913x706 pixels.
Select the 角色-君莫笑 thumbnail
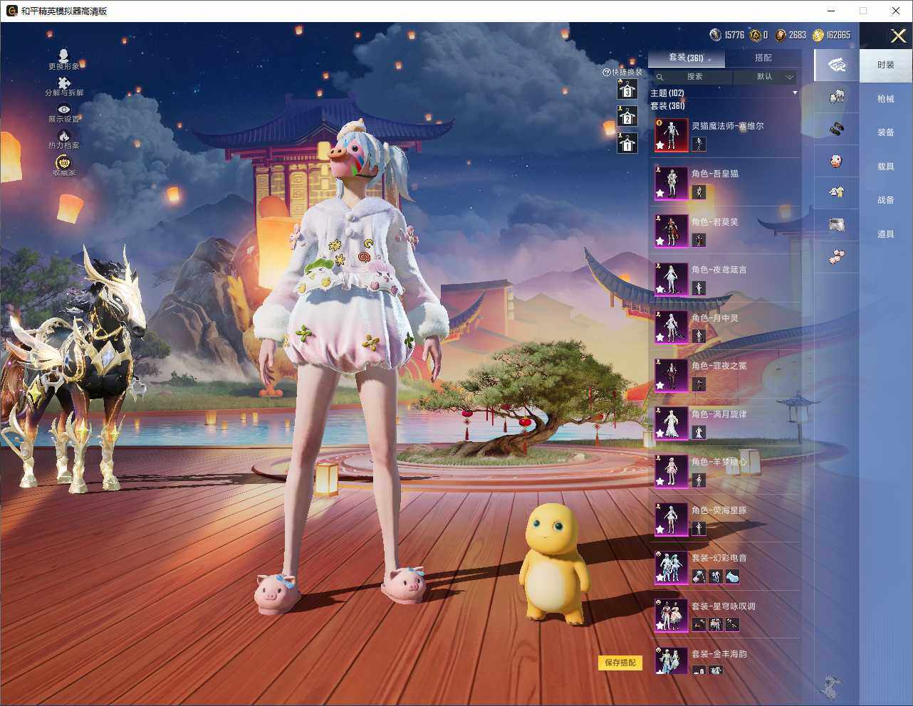672,231
